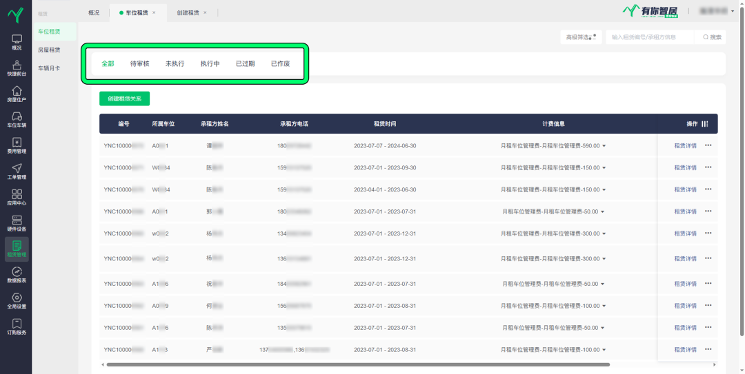Click 创建租赁关系 button
This screenshot has height=374, width=745.
click(x=124, y=98)
